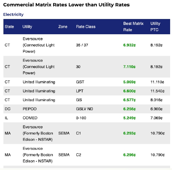Click the 6.600¢ LPT rate value
Viewport: 172px width, 170px height.
click(129, 91)
